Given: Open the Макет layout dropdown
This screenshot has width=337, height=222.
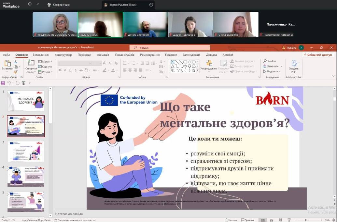Looking at the screenshot, I should [x=45, y=61].
